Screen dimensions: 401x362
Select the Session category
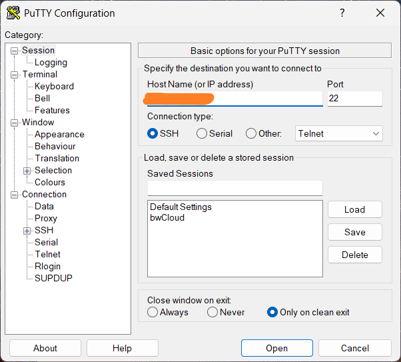click(38, 51)
